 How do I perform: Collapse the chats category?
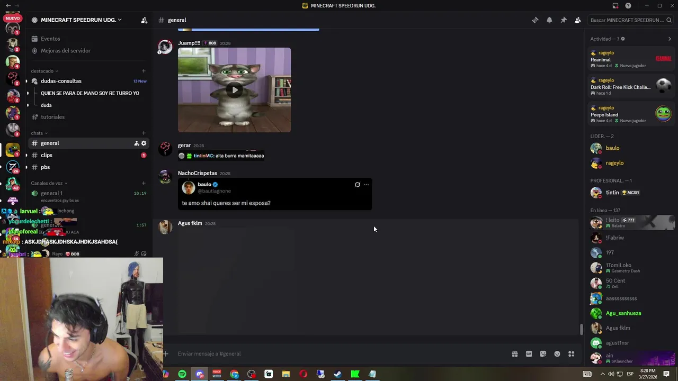tap(39, 133)
